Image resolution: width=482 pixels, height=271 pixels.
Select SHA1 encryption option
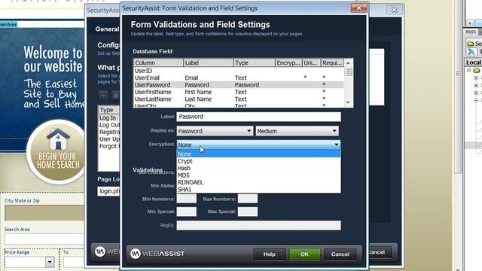tap(258, 189)
